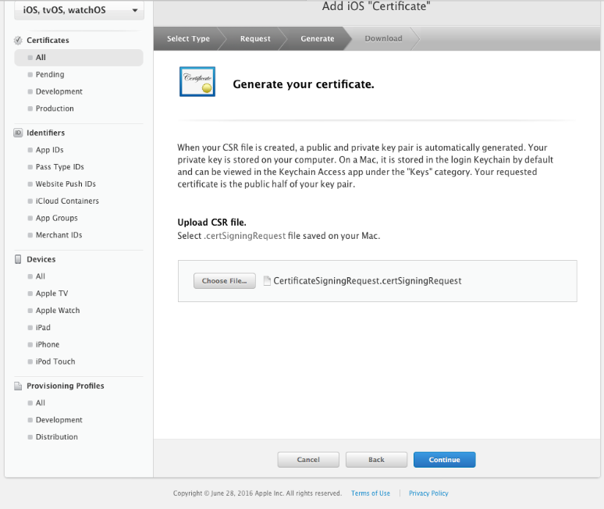Open the iOS, tvOS, watchOS platform dropdown
This screenshot has width=604, height=509.
pos(78,10)
